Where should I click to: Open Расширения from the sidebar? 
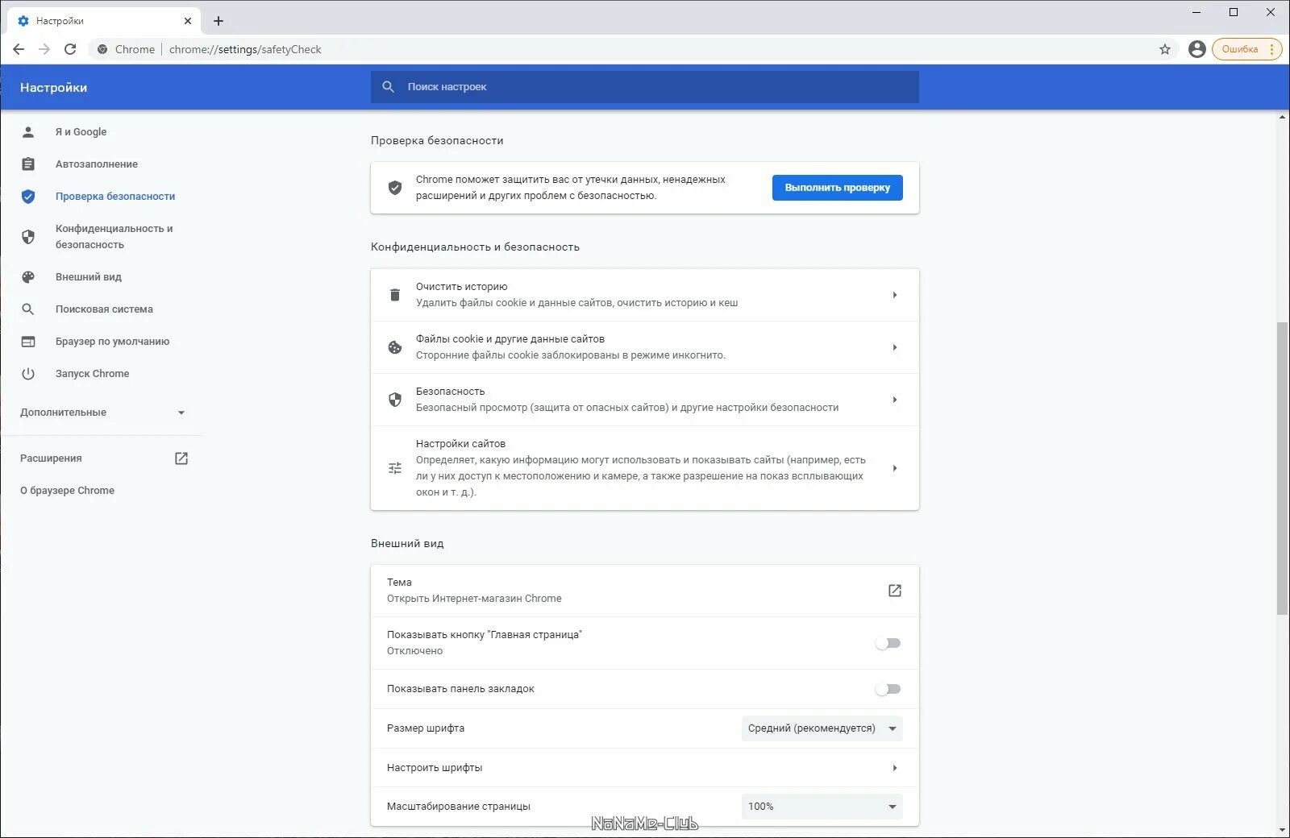(51, 458)
